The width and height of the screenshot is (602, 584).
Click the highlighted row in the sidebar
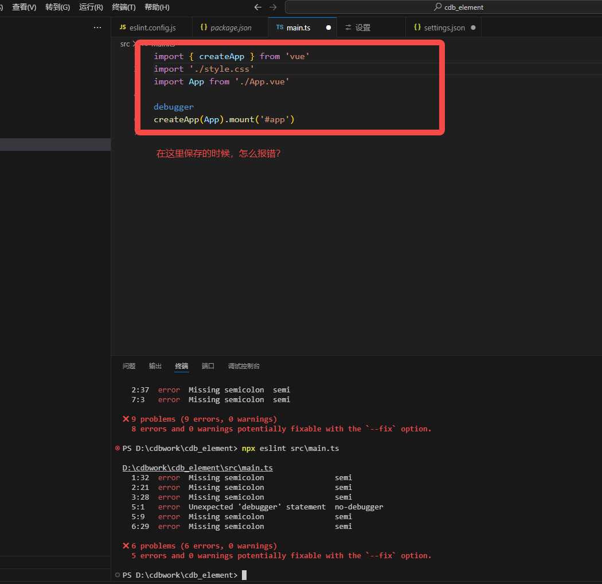(55, 145)
